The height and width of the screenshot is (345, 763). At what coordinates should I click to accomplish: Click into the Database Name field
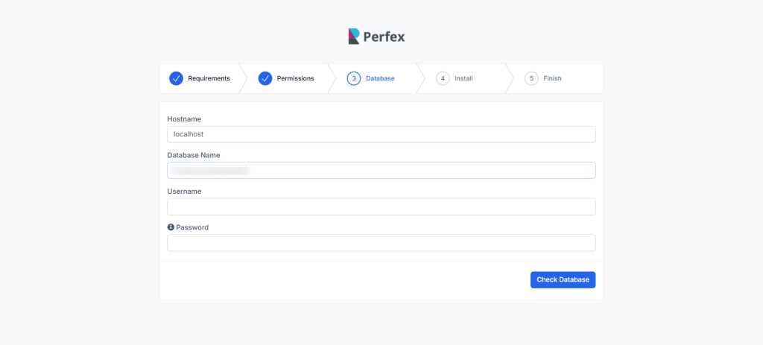pos(381,171)
